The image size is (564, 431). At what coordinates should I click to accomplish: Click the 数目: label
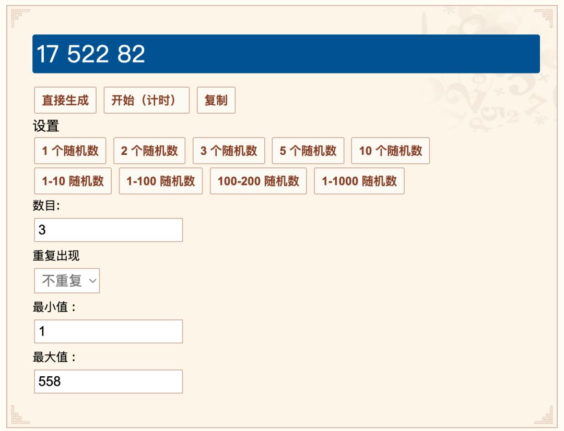(x=46, y=205)
